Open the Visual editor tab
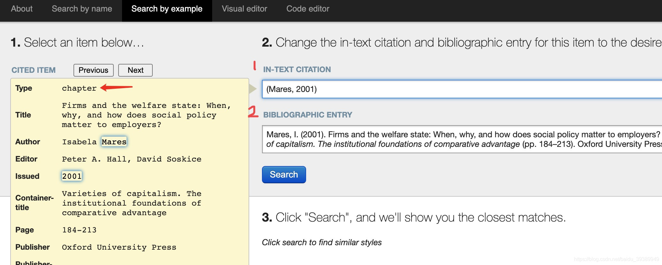The width and height of the screenshot is (662, 265). [244, 9]
